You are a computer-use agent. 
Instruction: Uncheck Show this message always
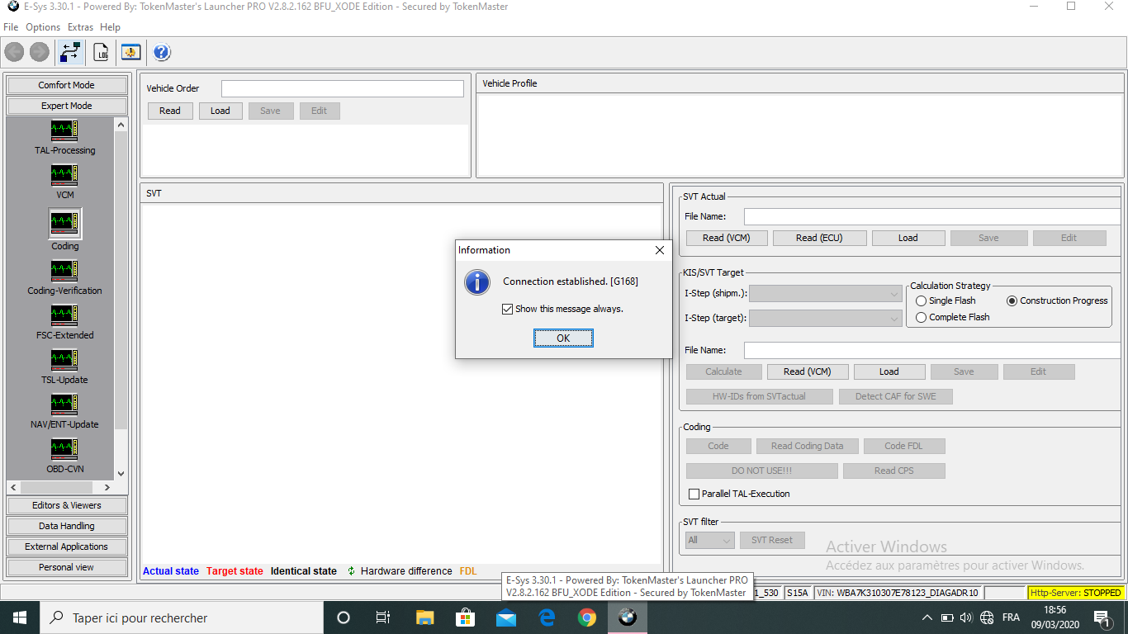[507, 309]
